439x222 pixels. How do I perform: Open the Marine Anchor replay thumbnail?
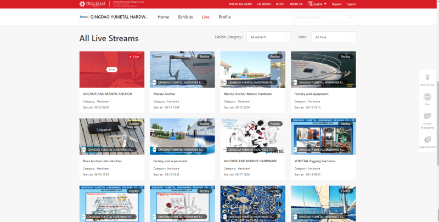(x=182, y=70)
